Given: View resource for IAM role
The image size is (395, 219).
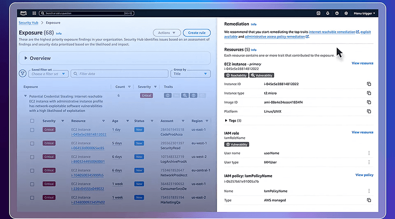Looking at the screenshot, I should tap(362, 132).
